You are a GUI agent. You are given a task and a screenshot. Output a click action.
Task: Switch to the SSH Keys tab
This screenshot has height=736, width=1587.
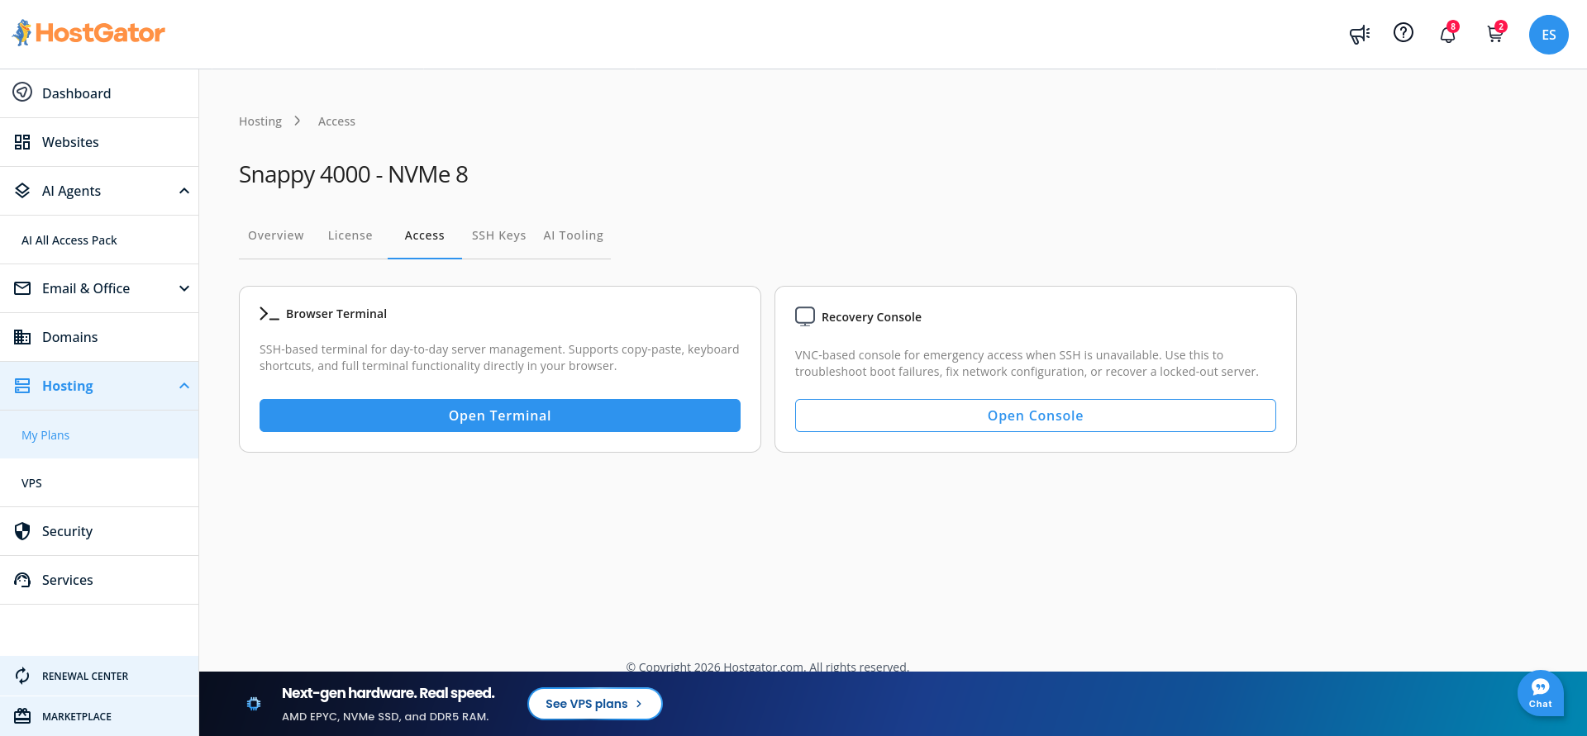[x=499, y=235]
